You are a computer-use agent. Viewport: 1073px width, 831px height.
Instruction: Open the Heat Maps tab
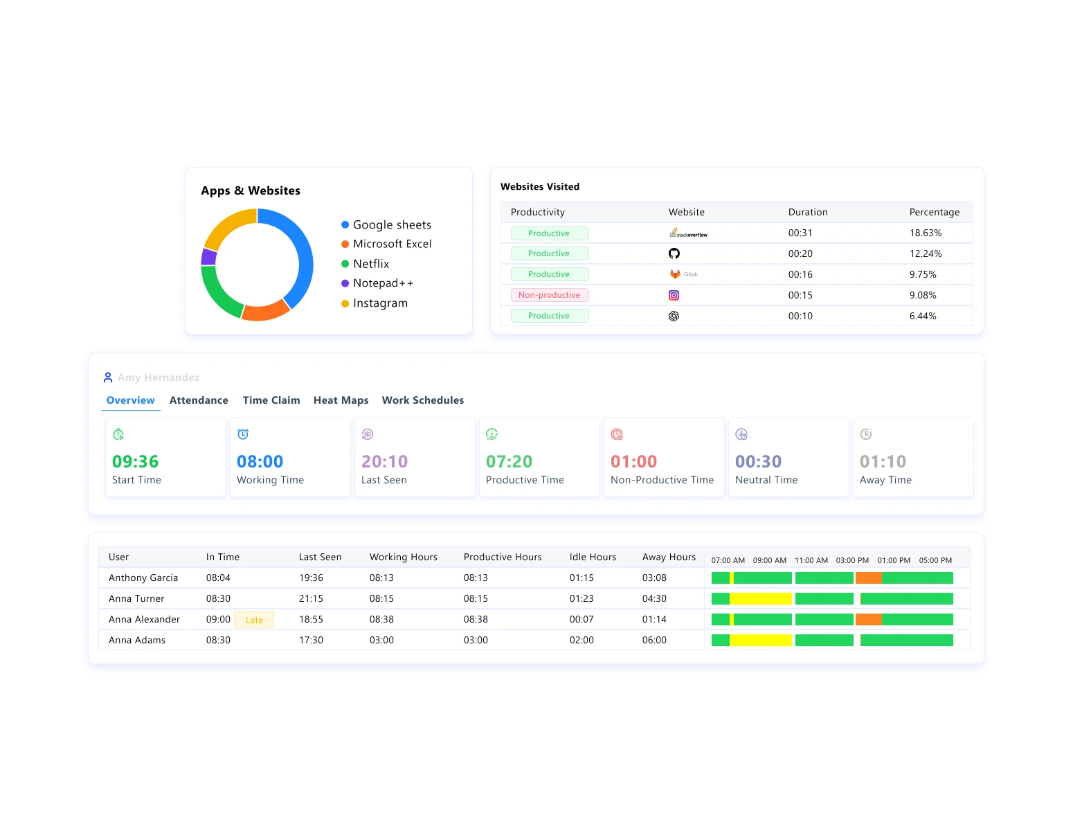point(341,400)
